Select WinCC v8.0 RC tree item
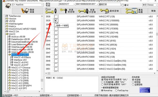Screen dimensions: 158x97 pos(21,62)
